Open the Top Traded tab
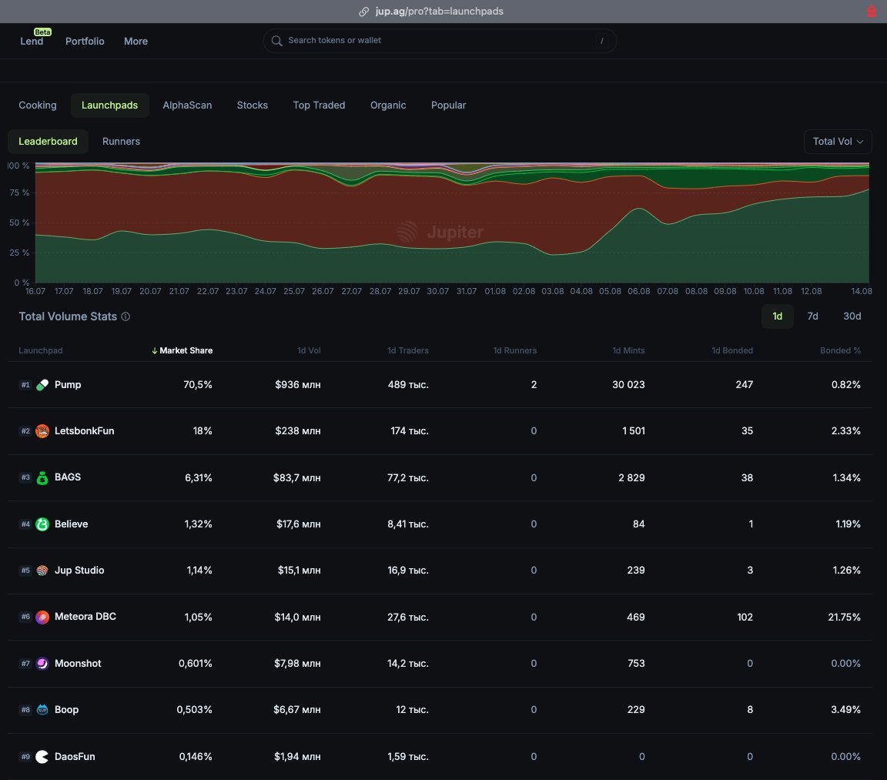 (x=319, y=105)
